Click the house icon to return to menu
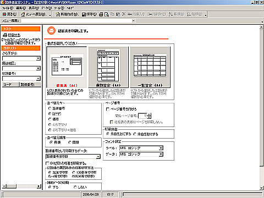Viewport: 264px width, 198px height. (23, 14)
